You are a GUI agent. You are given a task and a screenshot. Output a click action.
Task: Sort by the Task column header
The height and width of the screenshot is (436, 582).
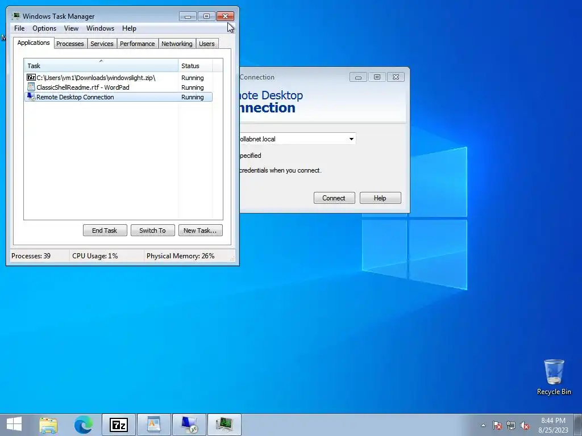(x=101, y=66)
